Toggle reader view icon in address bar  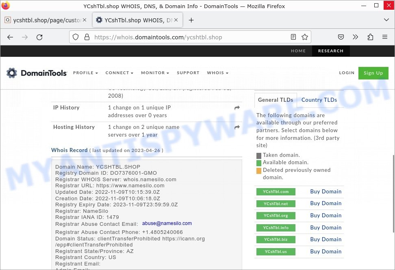coord(293,37)
